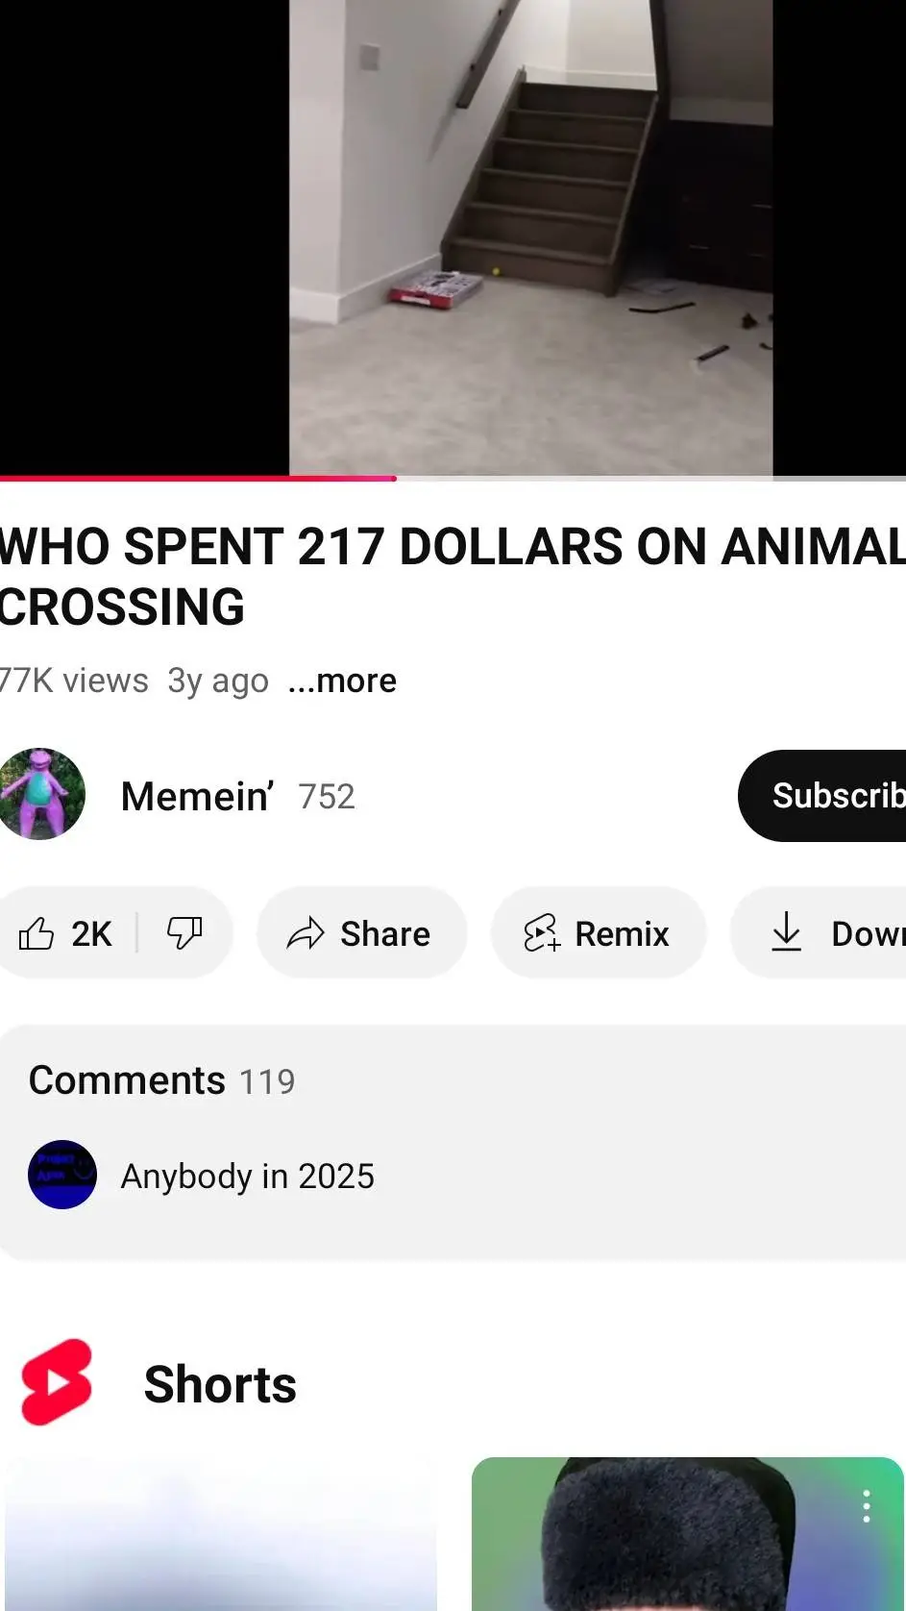Tap the Shorts section heading
Viewport: 906px width, 1611px height.
(220, 1384)
